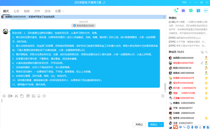Screen dimensions: 210x129
Task: Dismiss the pinned @全体成员 message banner
Action: 164,17
